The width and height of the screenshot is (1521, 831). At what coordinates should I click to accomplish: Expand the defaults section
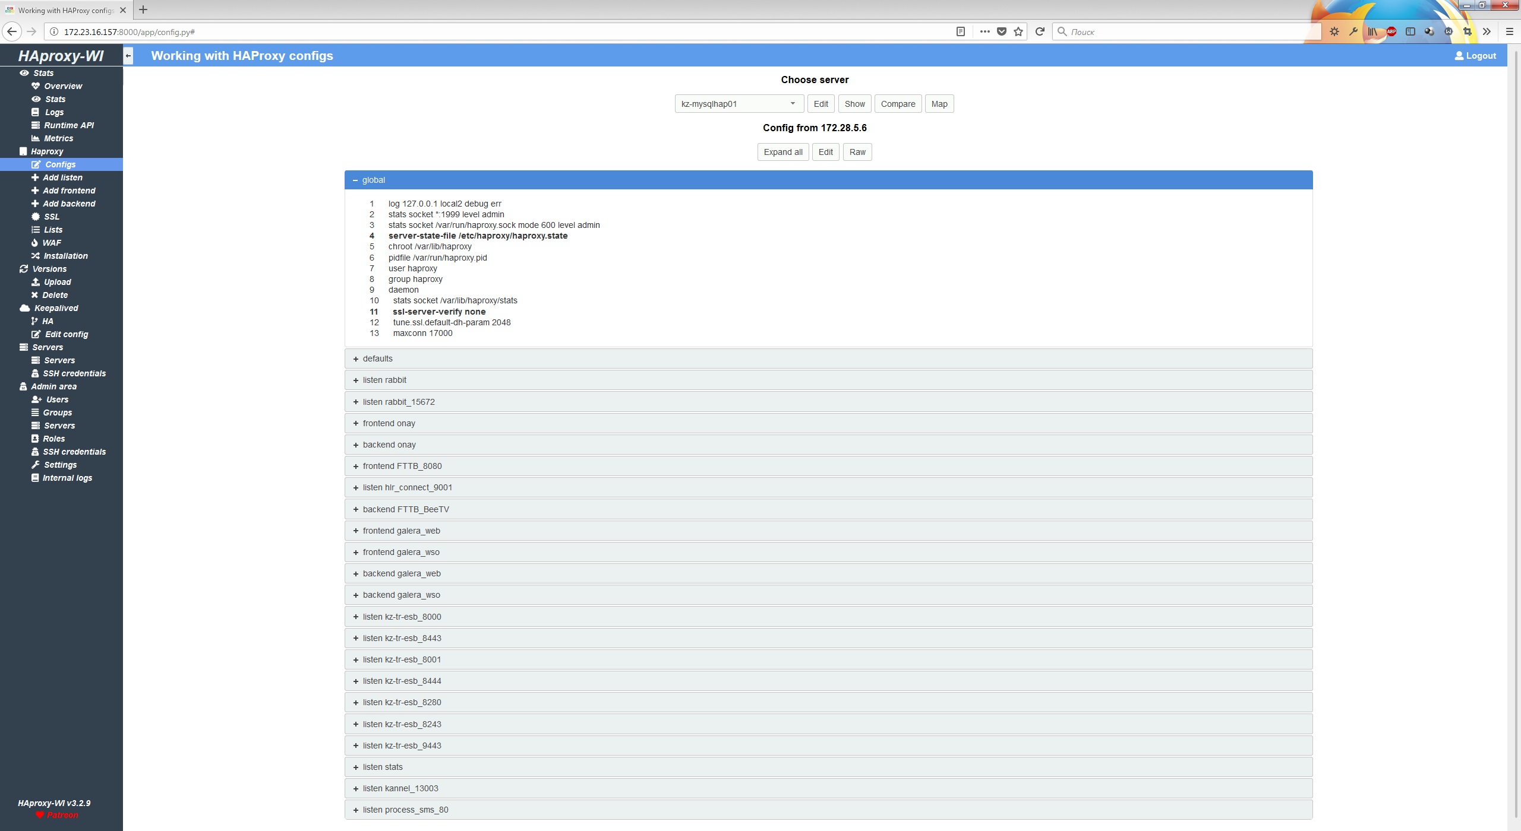(x=377, y=359)
